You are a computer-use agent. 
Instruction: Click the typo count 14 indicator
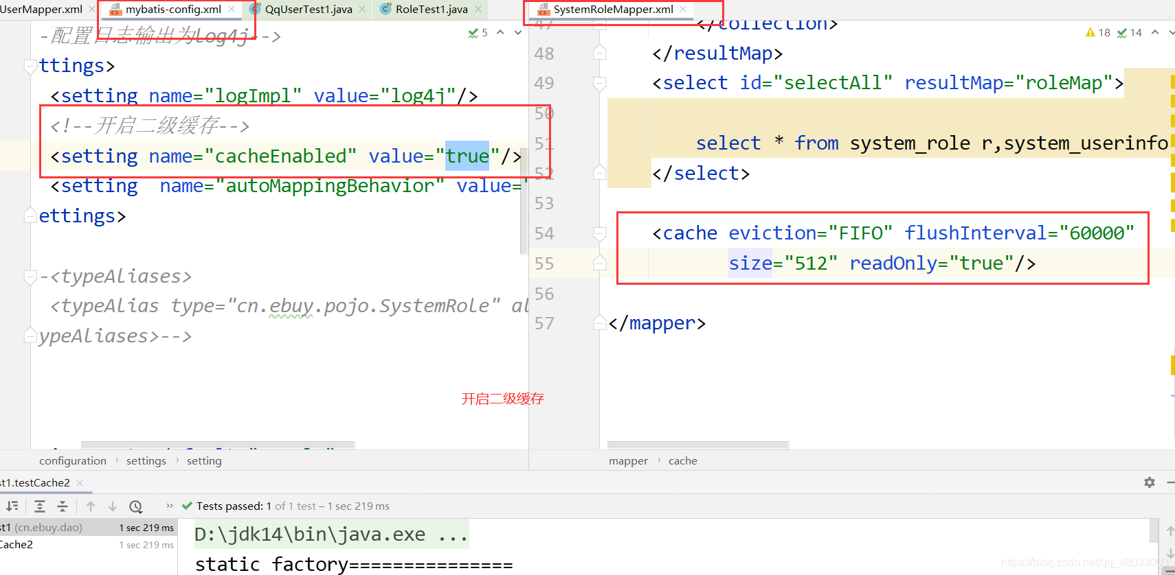[x=1130, y=33]
